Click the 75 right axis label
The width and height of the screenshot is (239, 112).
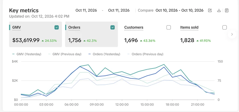click(219, 81)
